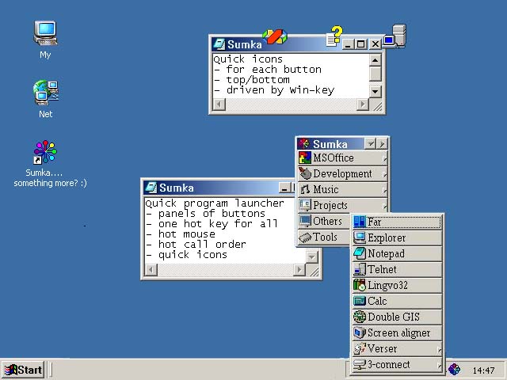Maximize the top Sumka notepad window
Viewport: 507px width, 380px height.
tap(361, 44)
